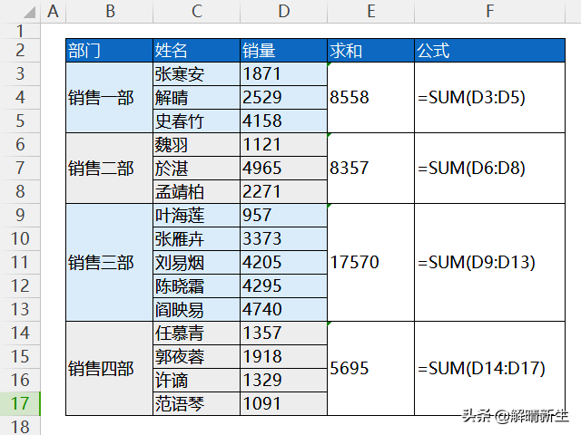Select column D header
The image size is (581, 435).
click(x=284, y=11)
